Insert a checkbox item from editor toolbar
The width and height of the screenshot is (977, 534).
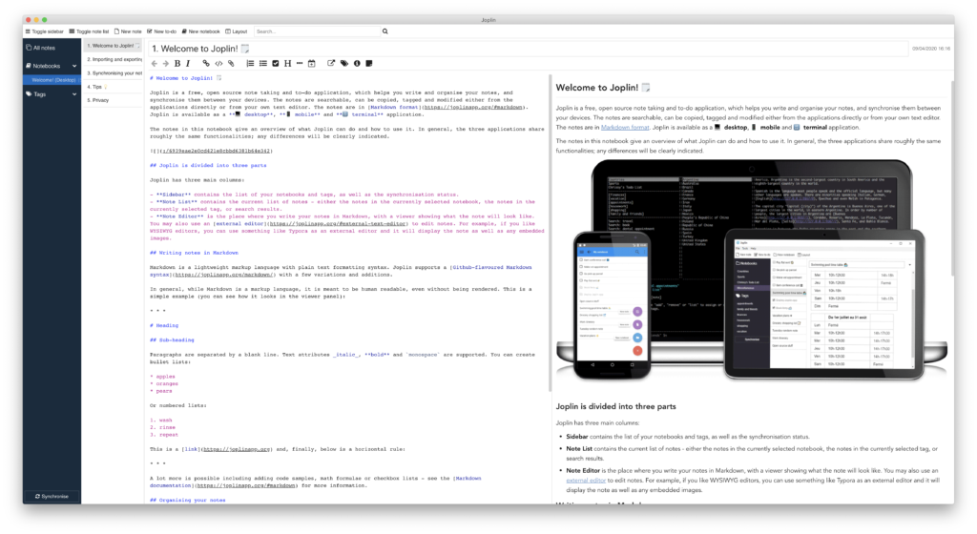[275, 64]
